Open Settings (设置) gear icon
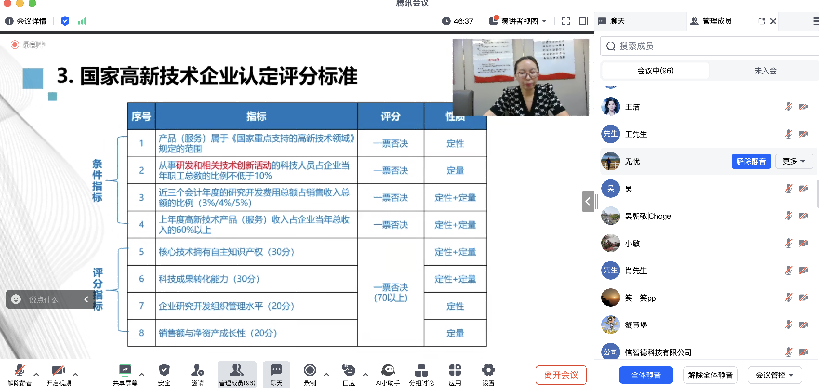 tap(488, 370)
